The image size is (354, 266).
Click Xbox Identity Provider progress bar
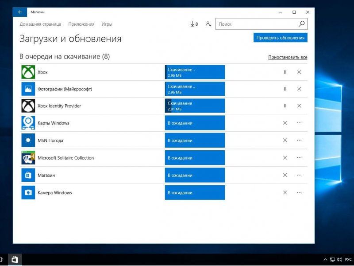click(195, 106)
